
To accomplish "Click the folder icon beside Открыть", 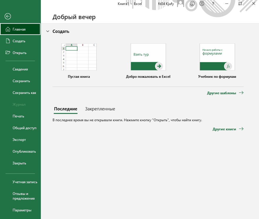I will pyautogui.click(x=8, y=53).
